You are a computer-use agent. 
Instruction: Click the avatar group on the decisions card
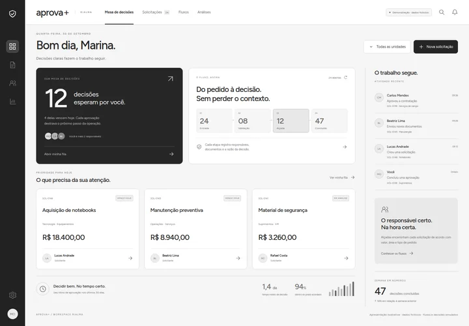[x=55, y=136]
